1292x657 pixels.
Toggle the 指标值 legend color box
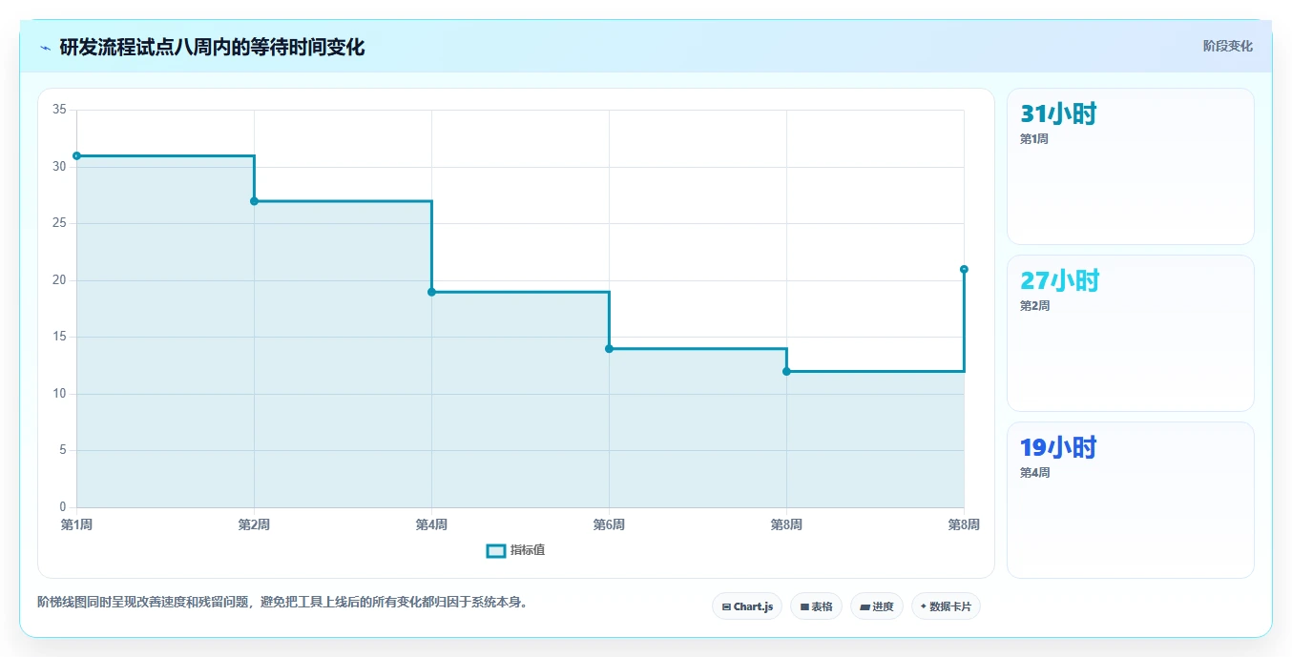(496, 551)
